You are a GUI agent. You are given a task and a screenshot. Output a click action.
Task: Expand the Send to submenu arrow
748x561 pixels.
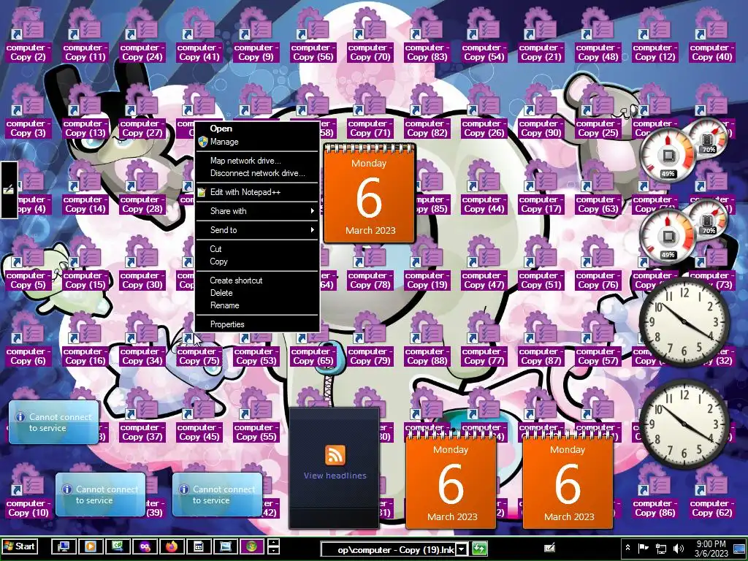click(x=313, y=230)
